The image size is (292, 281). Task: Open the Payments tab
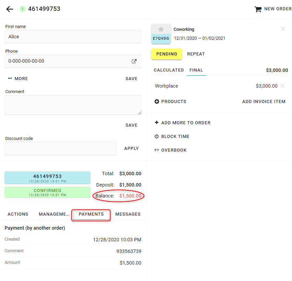coord(91,214)
